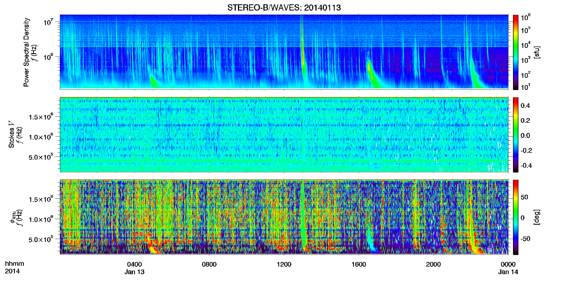Image resolution: width=568 pixels, height=292 pixels.
Task: Click the 0400 time axis label
Action: (134, 264)
